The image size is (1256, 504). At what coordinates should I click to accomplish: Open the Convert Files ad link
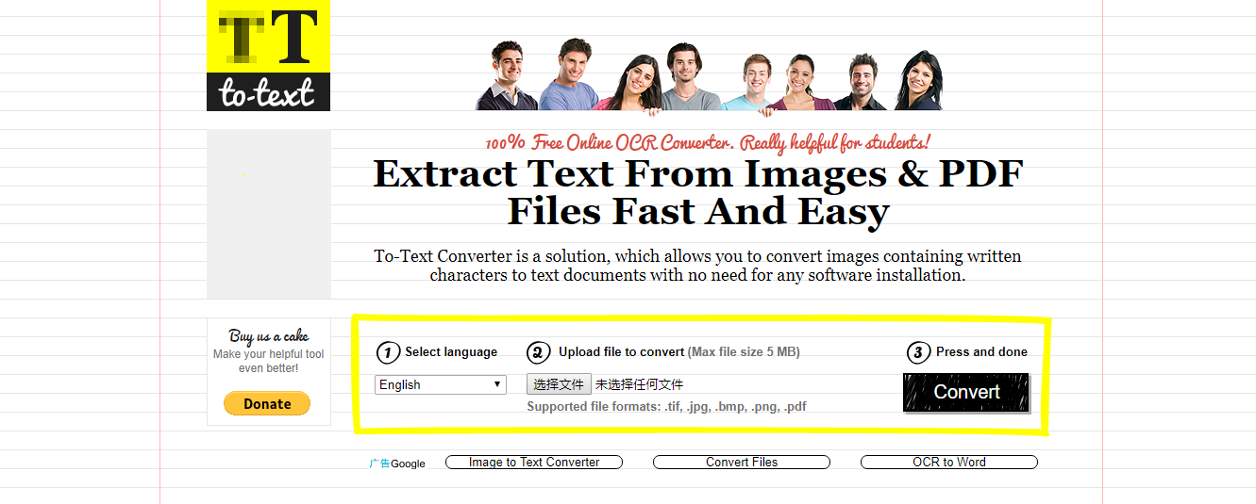click(x=742, y=462)
